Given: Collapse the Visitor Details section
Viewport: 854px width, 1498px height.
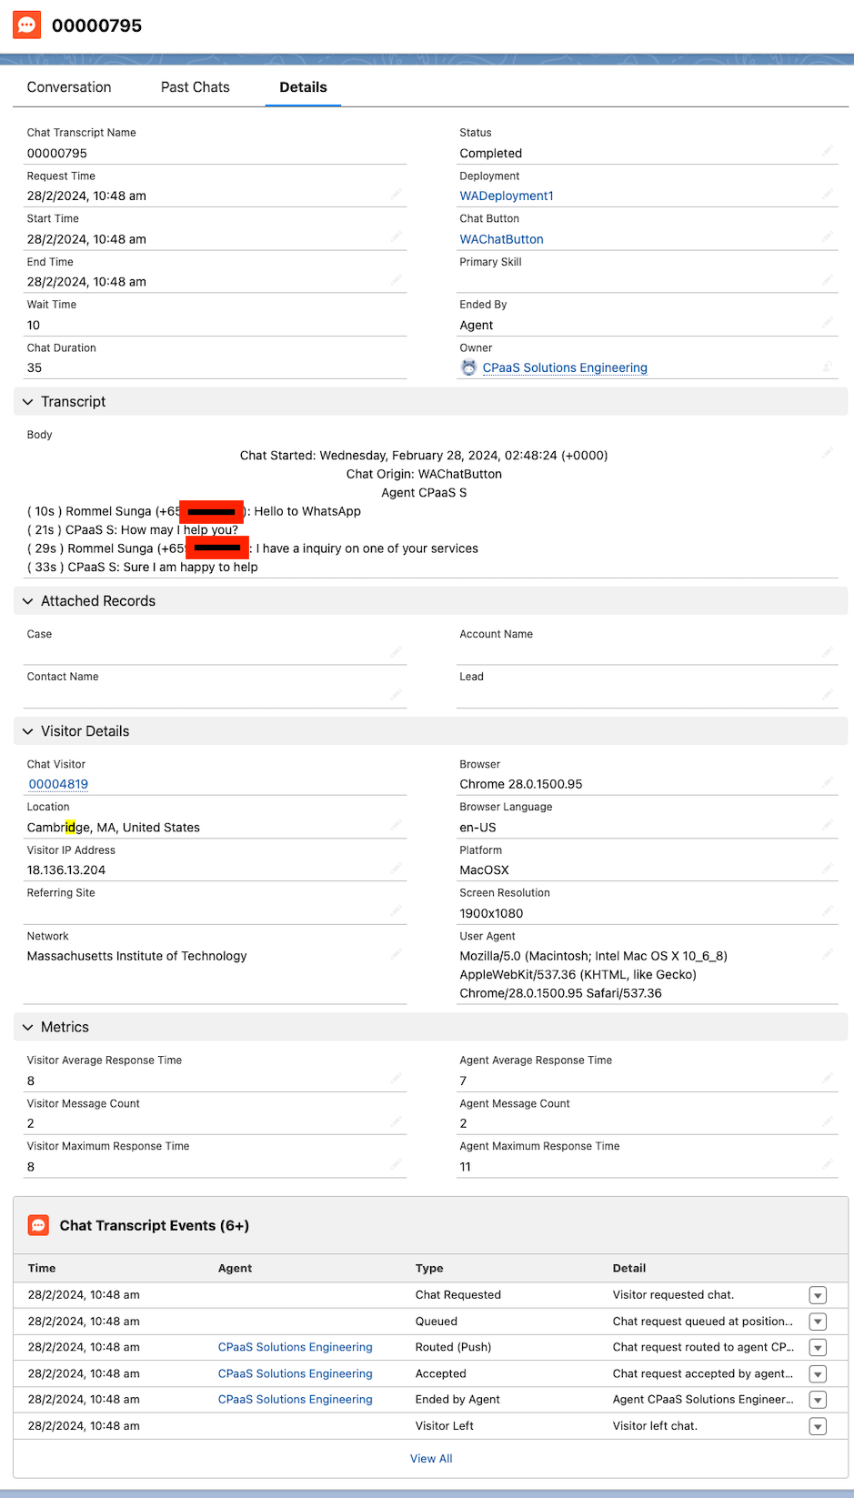Looking at the screenshot, I should 28,731.
